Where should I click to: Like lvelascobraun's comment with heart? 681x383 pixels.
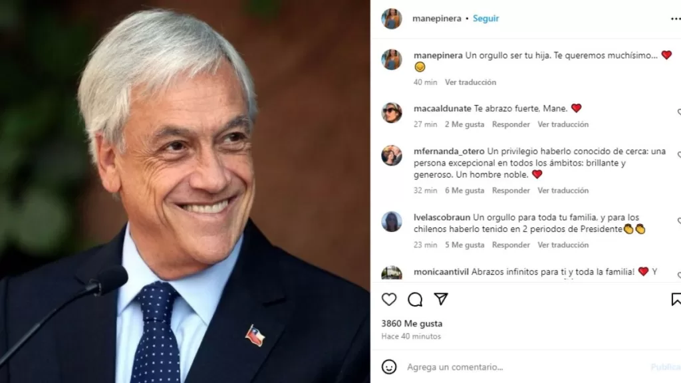[x=679, y=221]
